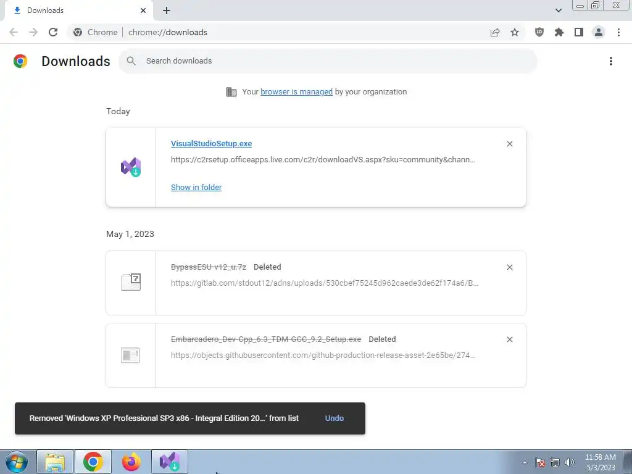Click the c2rsetup.officeapps.live.com source URL
Image resolution: width=632 pixels, height=474 pixels.
pos(323,160)
